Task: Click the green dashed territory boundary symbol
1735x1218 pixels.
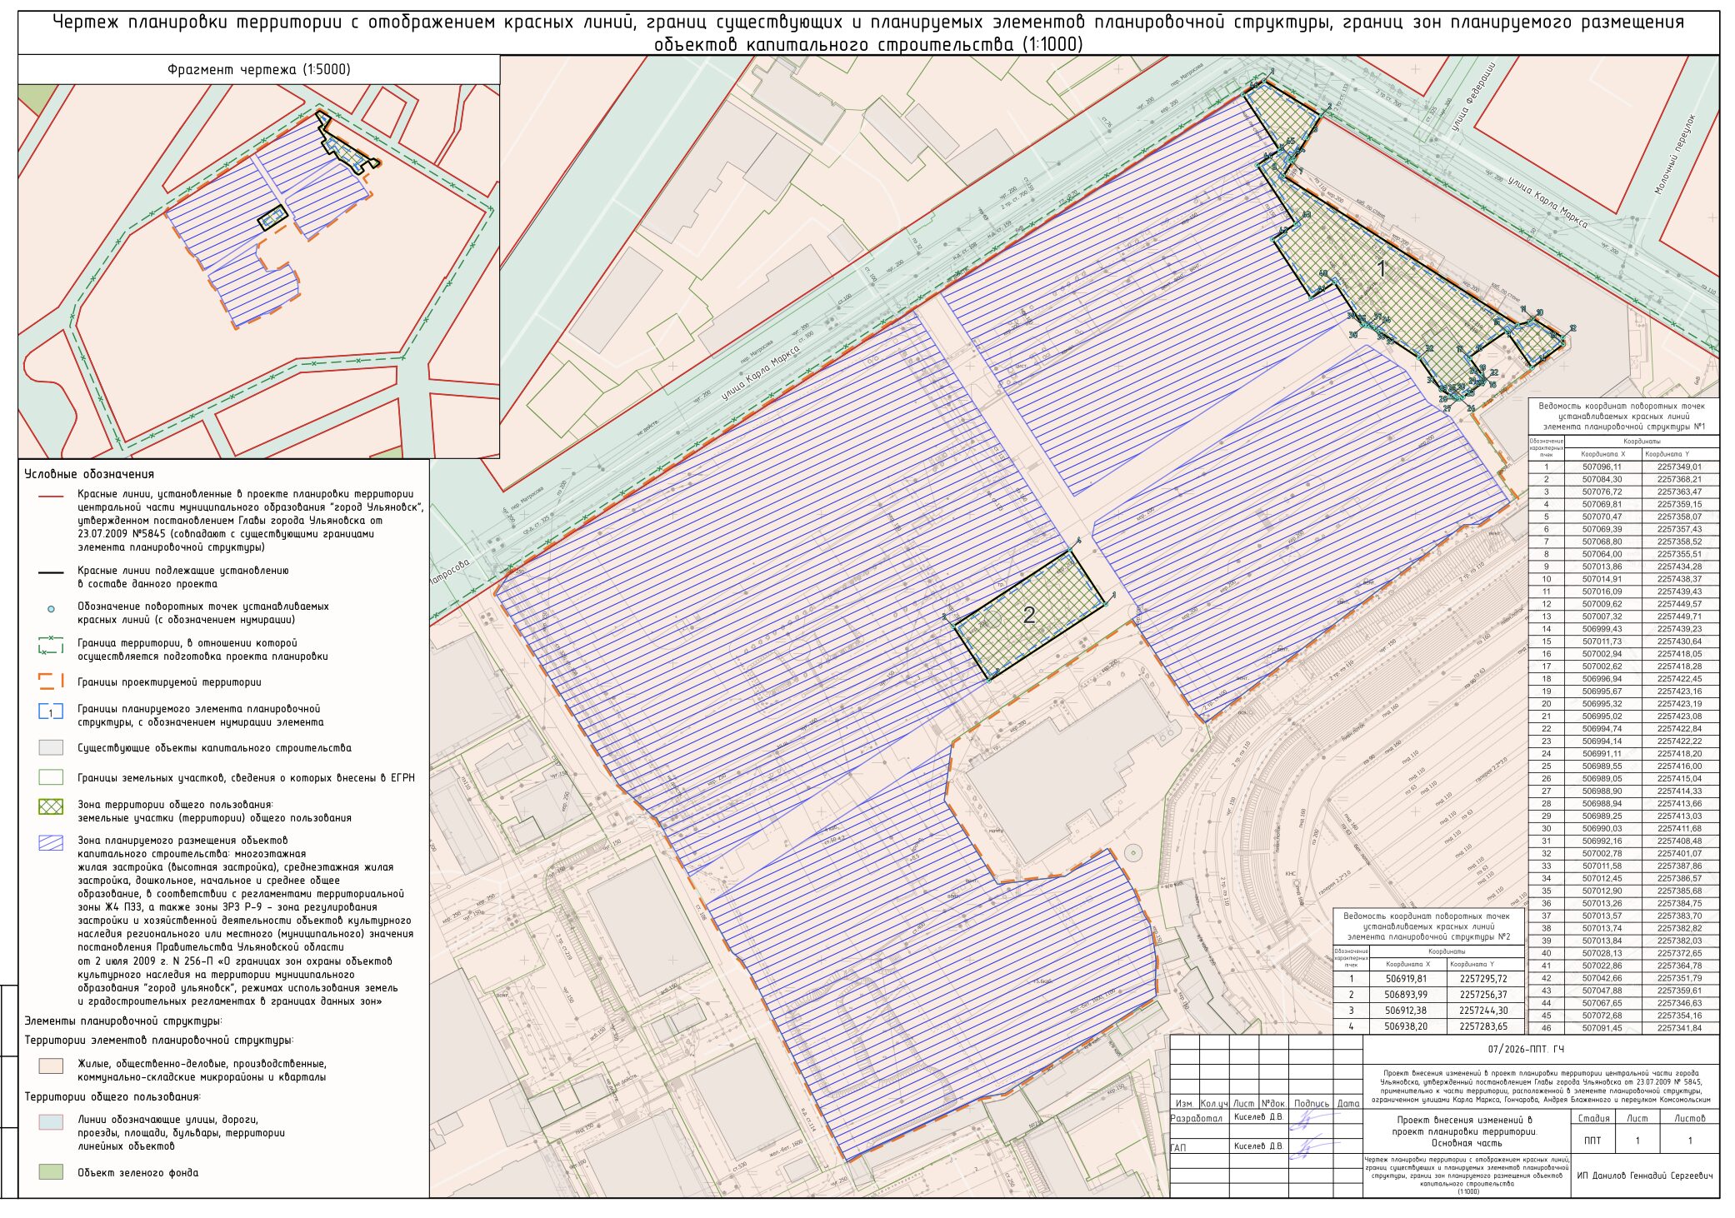Action: (x=51, y=645)
